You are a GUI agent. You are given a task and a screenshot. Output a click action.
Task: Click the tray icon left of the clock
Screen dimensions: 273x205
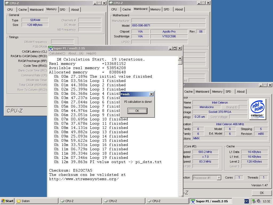pos(259,201)
